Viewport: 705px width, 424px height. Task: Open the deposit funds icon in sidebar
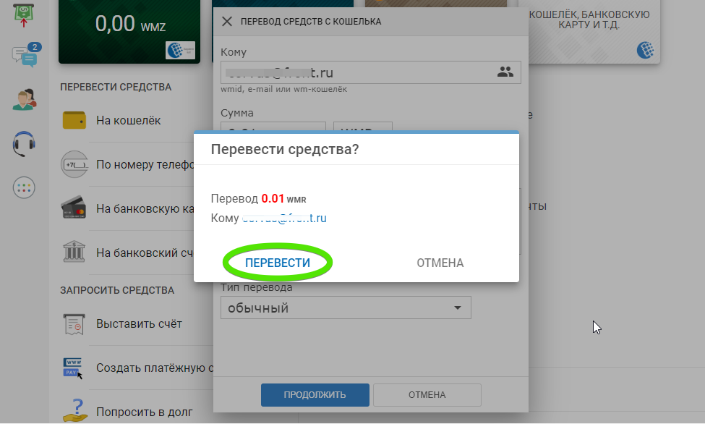click(24, 14)
